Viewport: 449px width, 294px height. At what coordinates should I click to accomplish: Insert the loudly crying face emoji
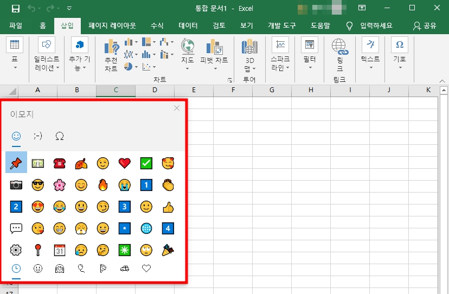(125, 185)
